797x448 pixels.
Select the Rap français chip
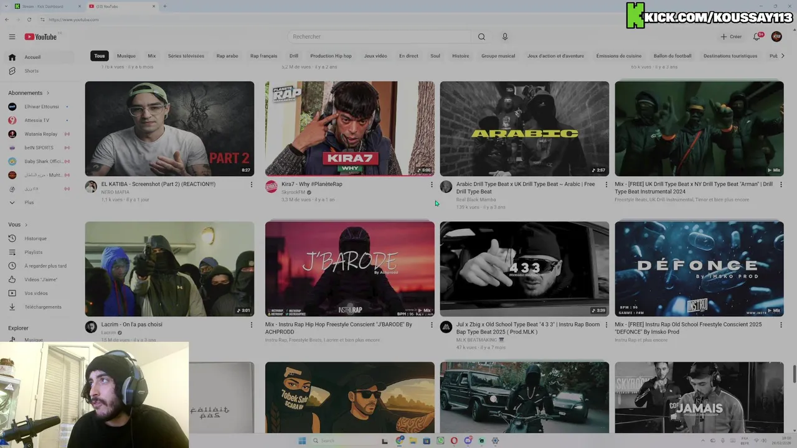264,56
